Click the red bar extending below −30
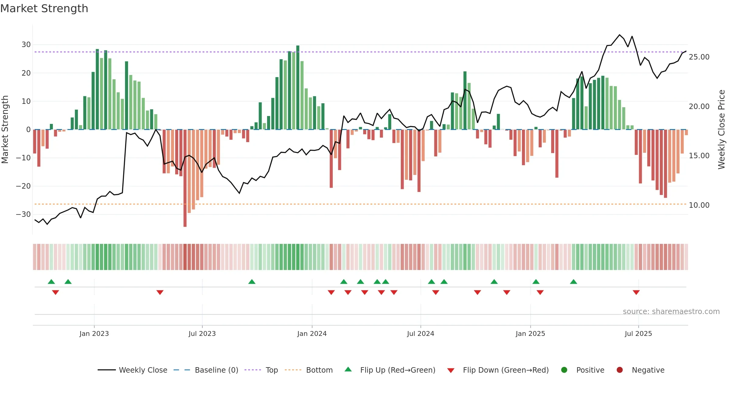Image resolution: width=730 pixels, height=410 pixels. [x=185, y=178]
